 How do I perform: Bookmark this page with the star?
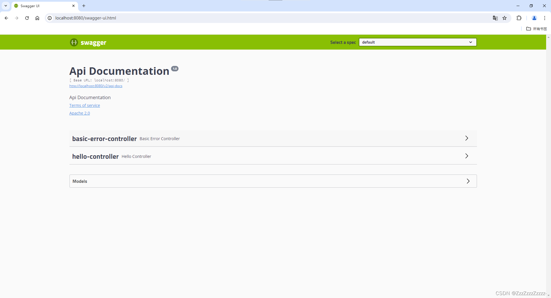tap(505, 18)
